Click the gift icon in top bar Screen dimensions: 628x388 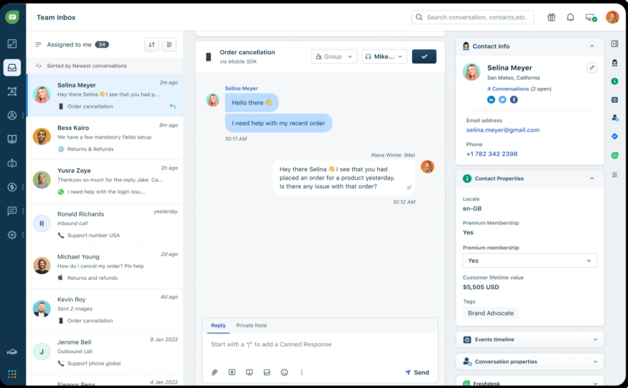pos(551,17)
